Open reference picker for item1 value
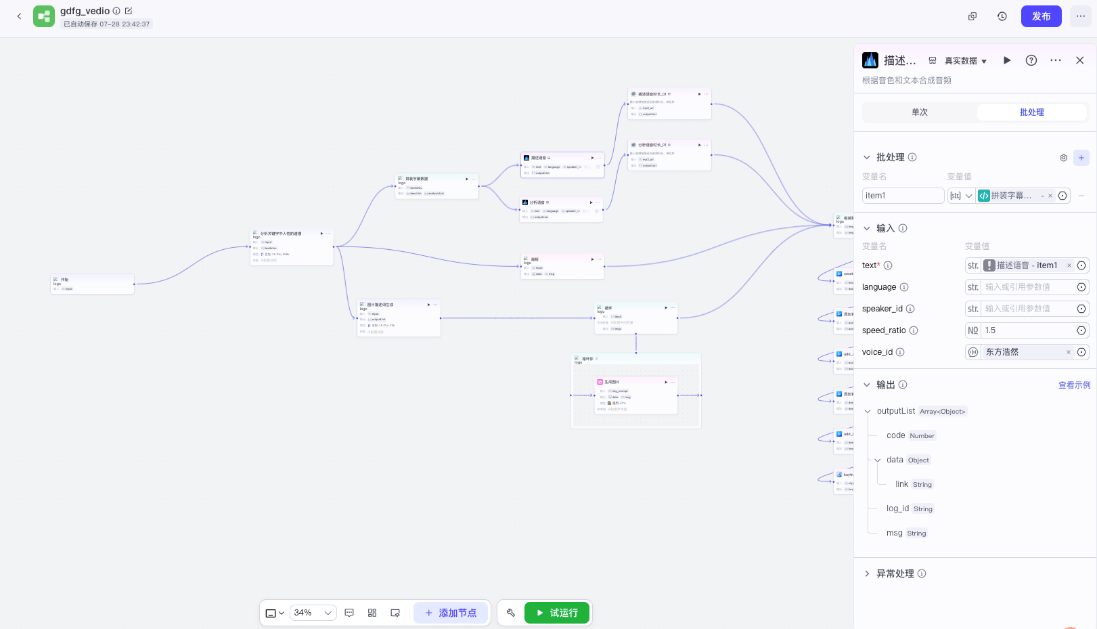Image resolution: width=1097 pixels, height=629 pixels. tap(1062, 196)
